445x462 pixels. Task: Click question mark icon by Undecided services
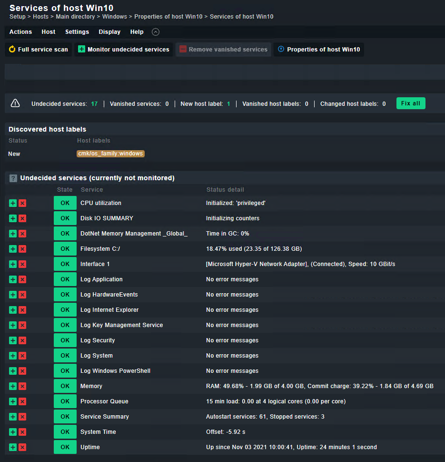point(13,178)
